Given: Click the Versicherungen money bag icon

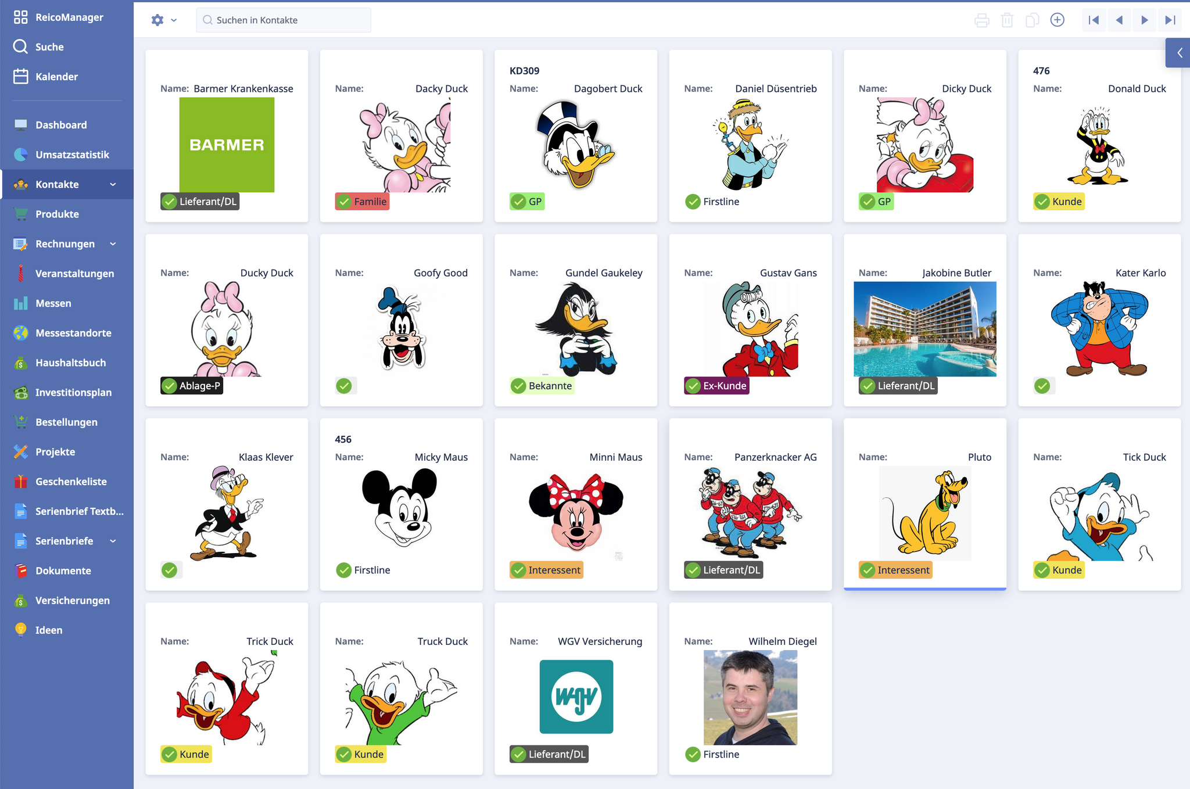Looking at the screenshot, I should click(21, 600).
